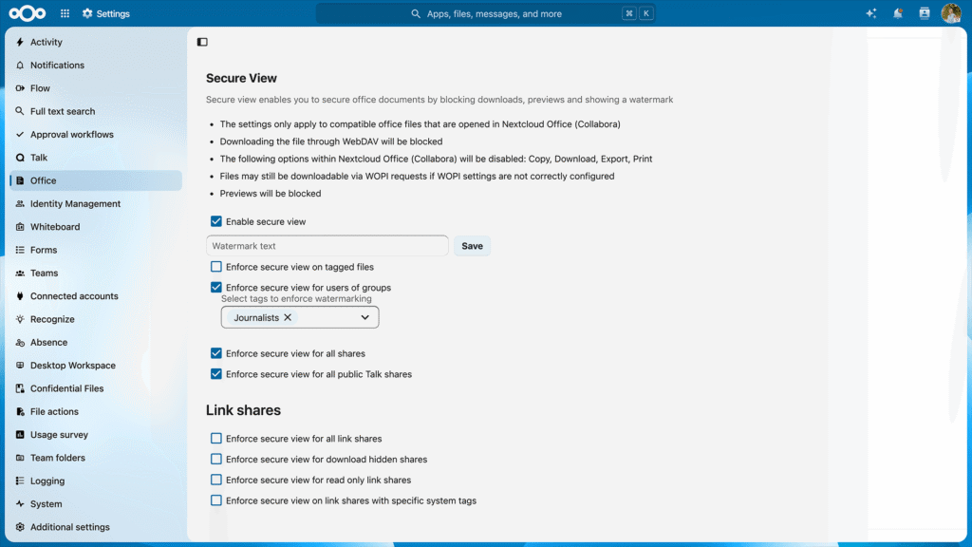Click the Identity Management people icon
This screenshot has height=547, width=972.
pos(20,203)
